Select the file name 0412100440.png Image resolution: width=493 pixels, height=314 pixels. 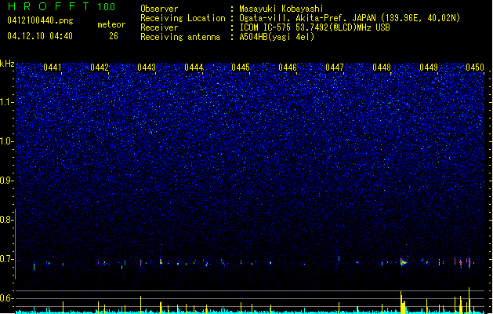click(x=40, y=21)
